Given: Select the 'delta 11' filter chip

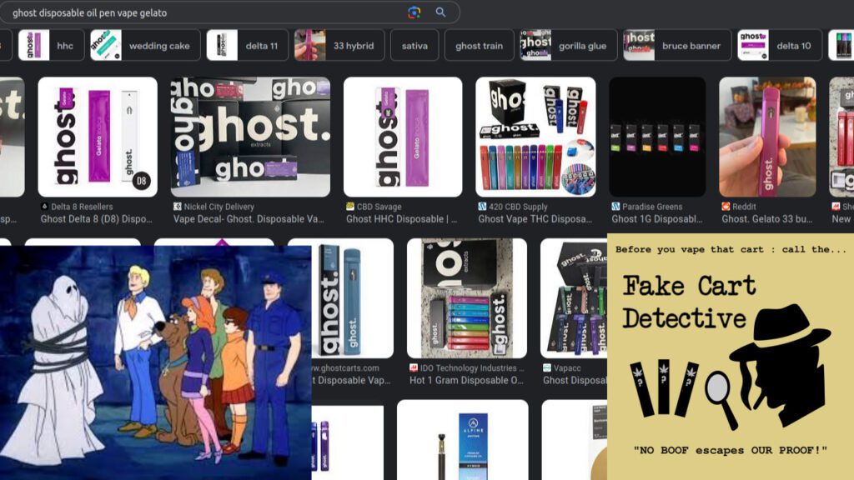Looking at the screenshot, I should click(248, 46).
